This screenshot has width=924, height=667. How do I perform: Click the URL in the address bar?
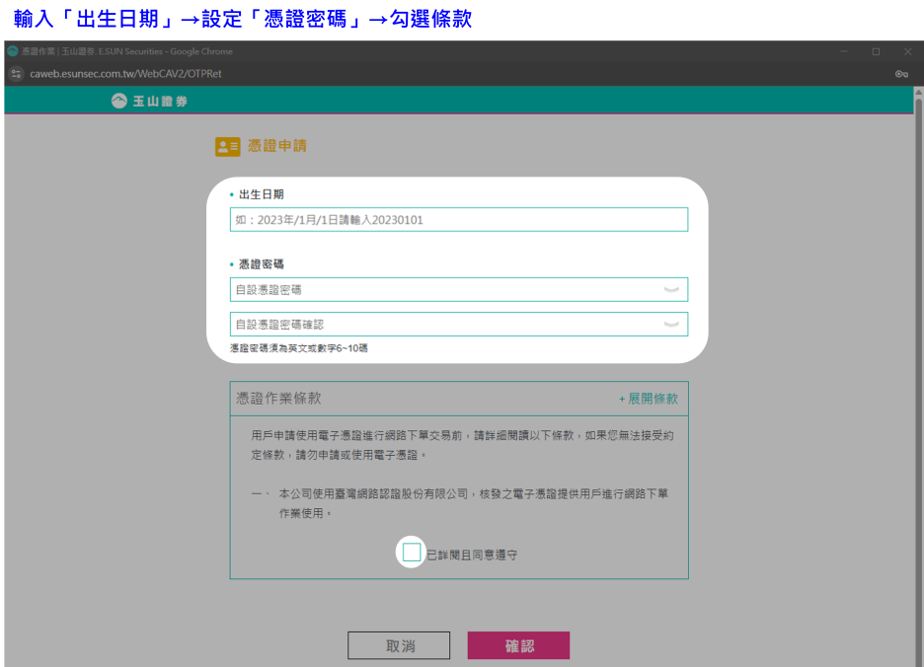click(x=125, y=74)
